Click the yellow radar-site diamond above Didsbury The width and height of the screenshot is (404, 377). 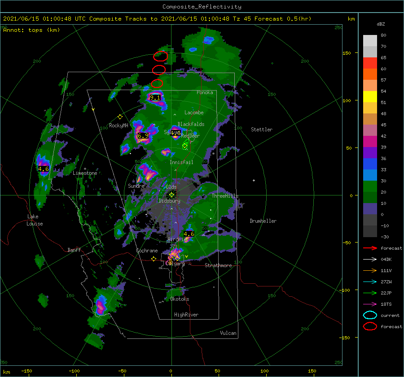pyautogui.click(x=171, y=195)
